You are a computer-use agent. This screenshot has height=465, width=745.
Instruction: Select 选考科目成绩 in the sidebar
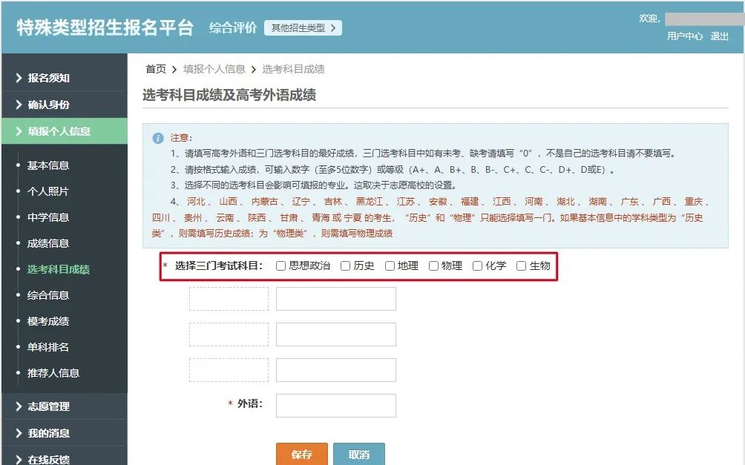click(x=59, y=269)
